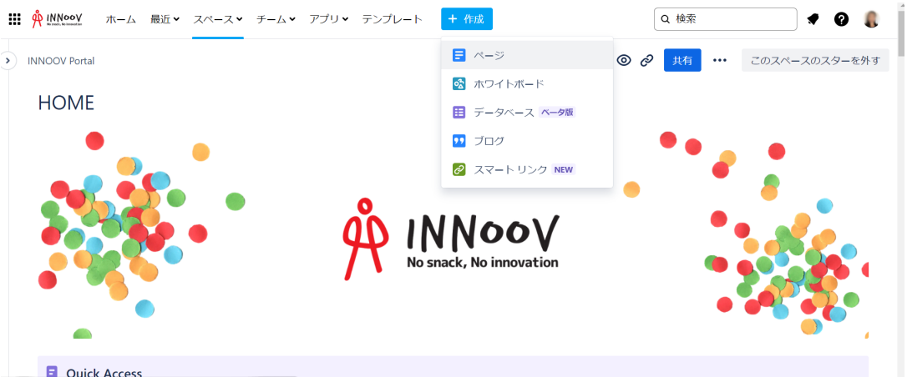Select ホワイトボード from the create menu
This screenshot has width=907, height=377.
tap(527, 83)
